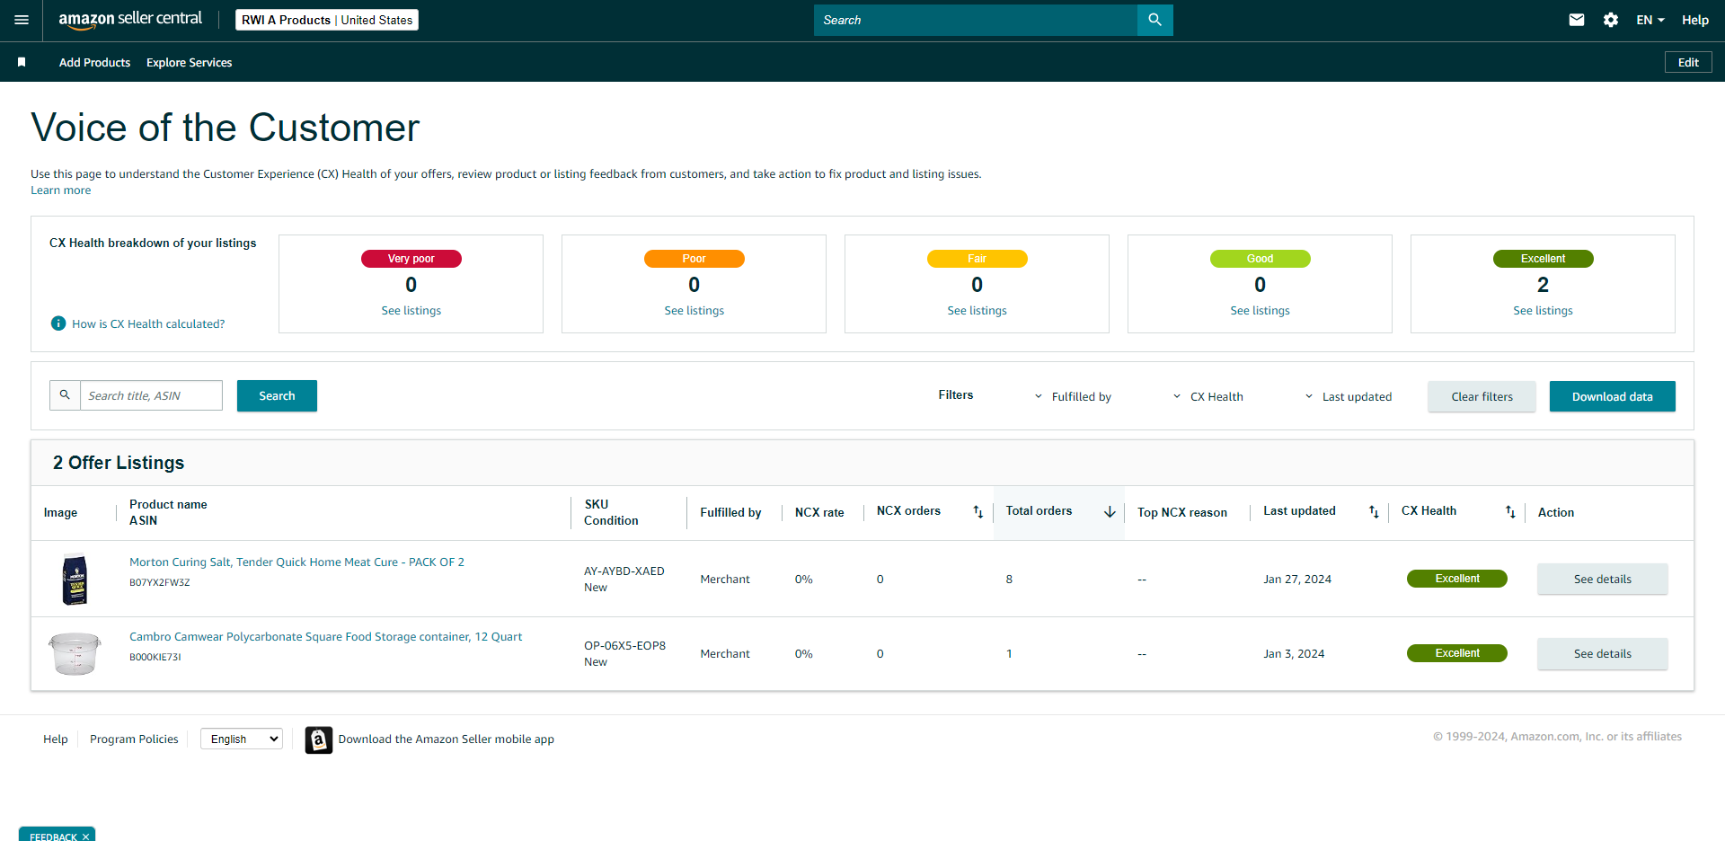The height and width of the screenshot is (841, 1725).
Task: Close the Feedback tab with X
Action: tap(86, 837)
